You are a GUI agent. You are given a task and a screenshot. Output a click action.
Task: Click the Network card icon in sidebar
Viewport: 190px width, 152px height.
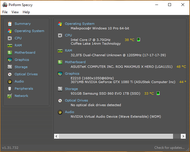[10, 96]
